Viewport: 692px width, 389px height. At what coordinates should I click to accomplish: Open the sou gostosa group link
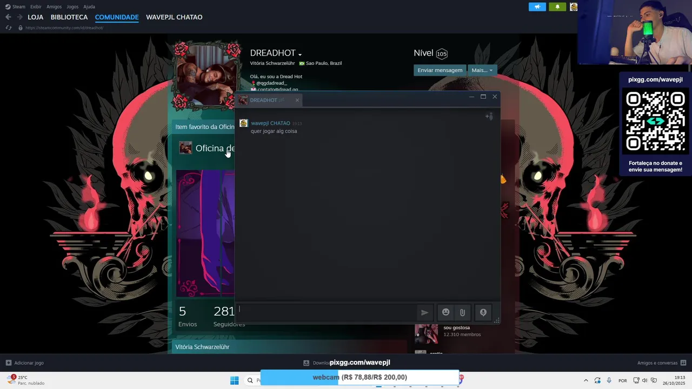coord(456,327)
